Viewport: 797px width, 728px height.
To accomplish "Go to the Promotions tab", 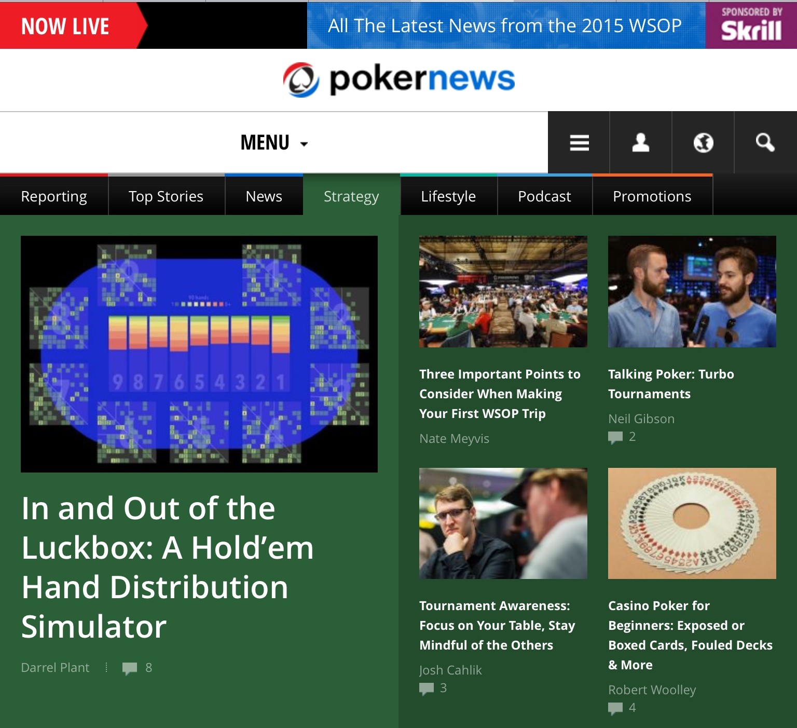I will click(x=652, y=196).
